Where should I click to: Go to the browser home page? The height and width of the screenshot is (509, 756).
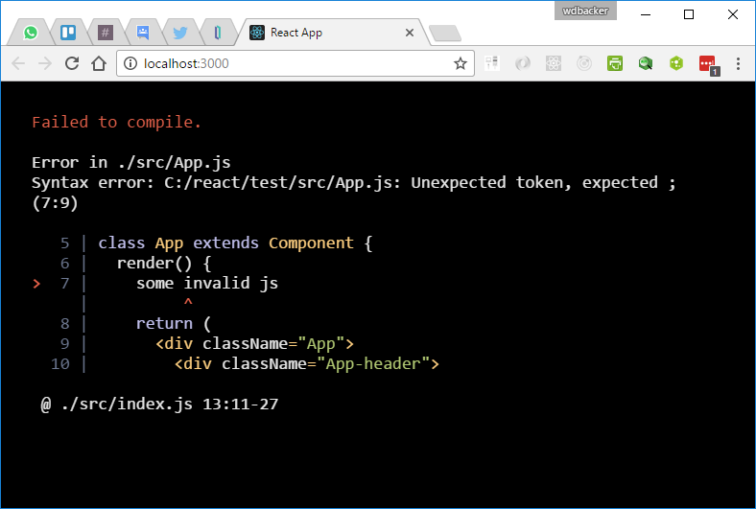98,63
